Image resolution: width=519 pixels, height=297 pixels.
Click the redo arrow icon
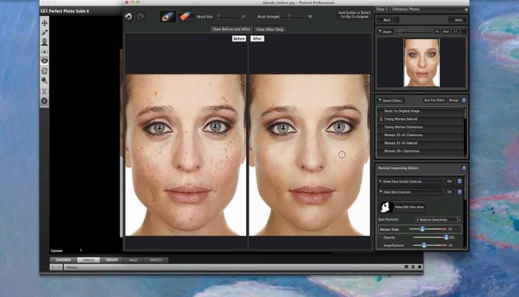click(x=141, y=16)
